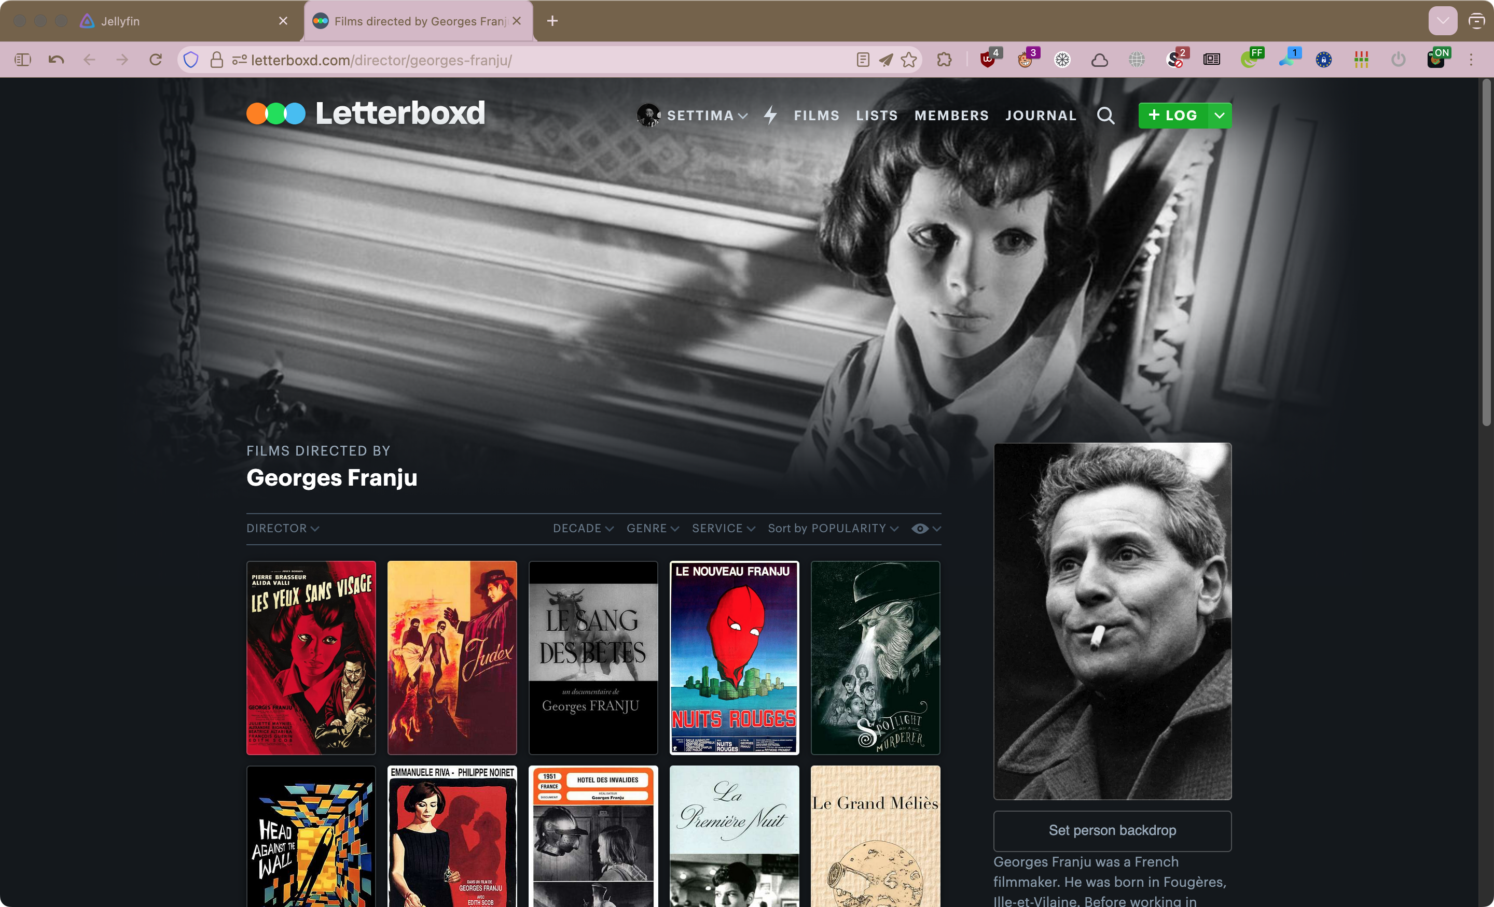The height and width of the screenshot is (907, 1494).
Task: Click the Letterboxd logo
Action: tap(366, 114)
